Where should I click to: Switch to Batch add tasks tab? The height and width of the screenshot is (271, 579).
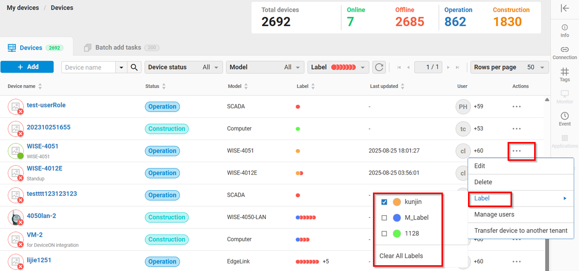(x=118, y=48)
